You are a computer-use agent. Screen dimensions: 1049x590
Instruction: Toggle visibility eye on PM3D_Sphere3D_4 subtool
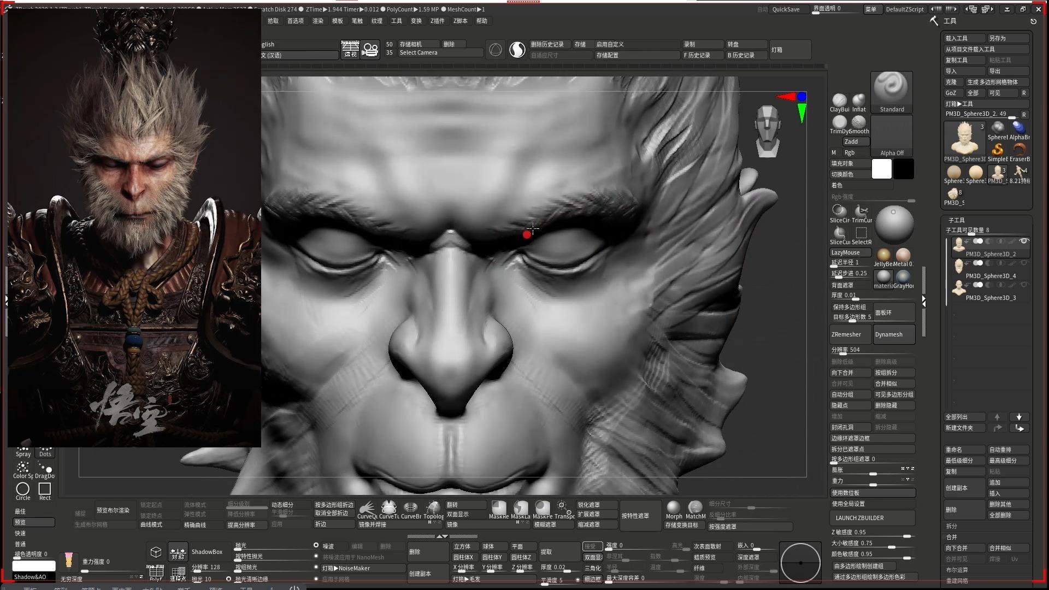pos(1025,263)
